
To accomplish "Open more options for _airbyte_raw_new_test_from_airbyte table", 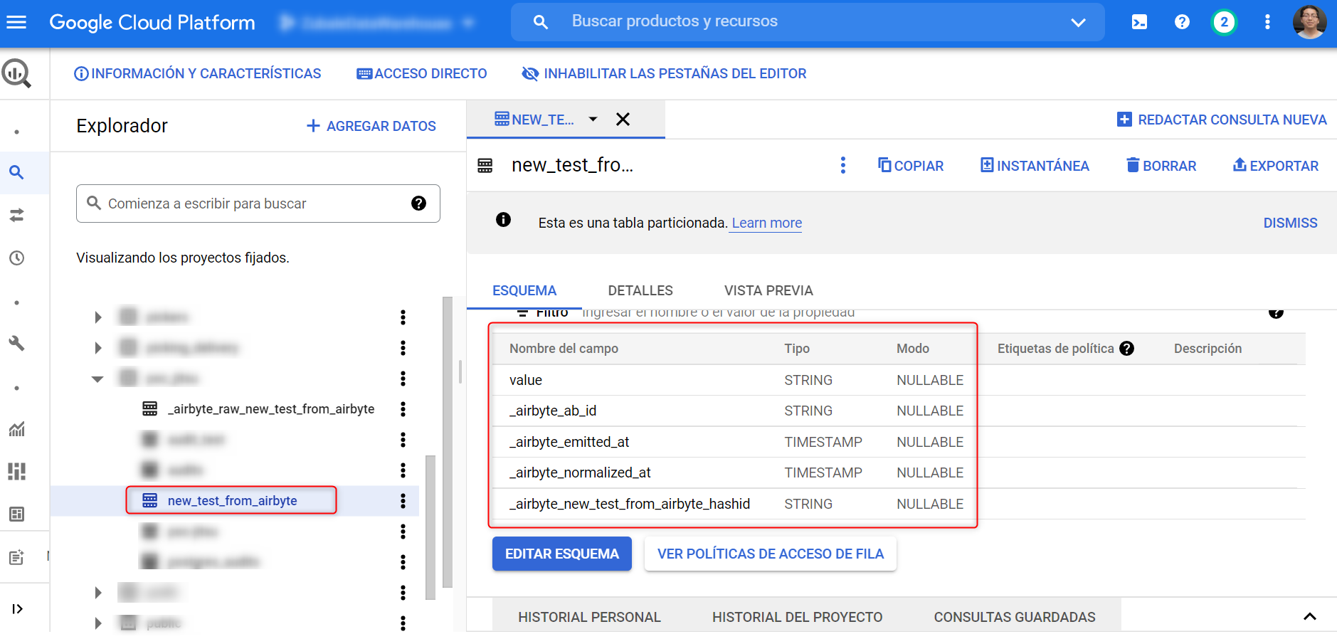I will [x=403, y=409].
